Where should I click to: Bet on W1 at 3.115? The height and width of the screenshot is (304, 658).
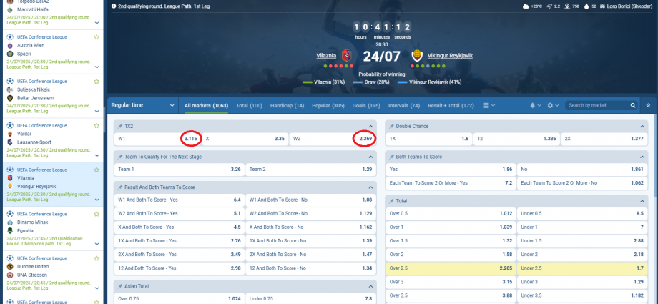158,139
